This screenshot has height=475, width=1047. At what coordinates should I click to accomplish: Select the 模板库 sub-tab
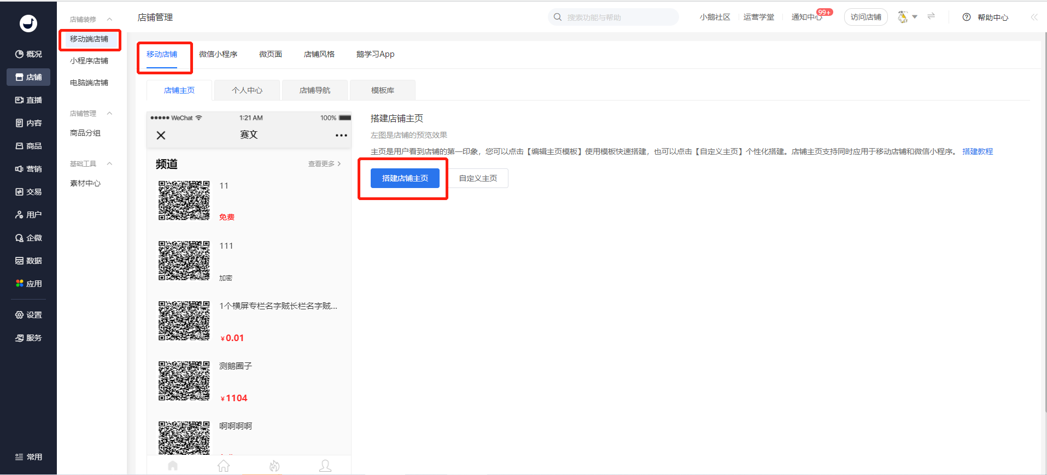tap(383, 90)
